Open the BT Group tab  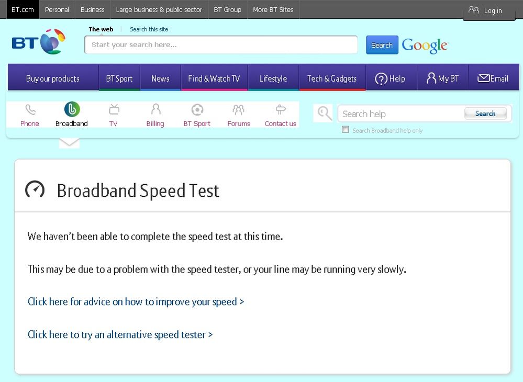(x=228, y=9)
